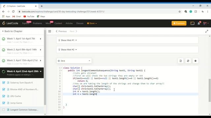Open the Mock menu

[x=48, y=23]
